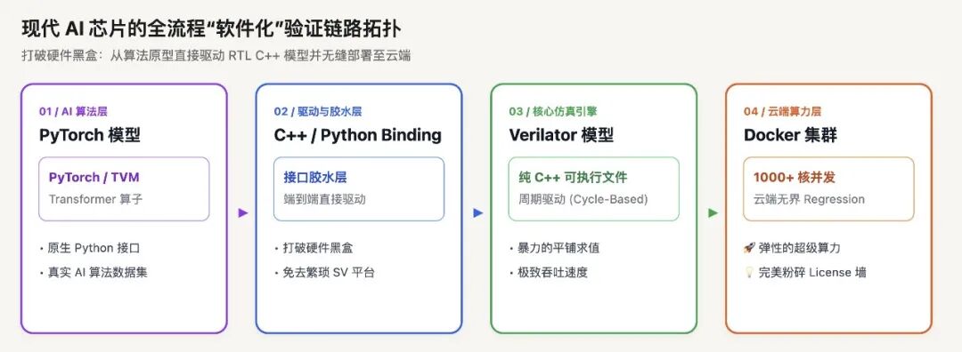Click the blue arrow after Binding card
Viewport: 962px width, 352px height.
pos(478,213)
